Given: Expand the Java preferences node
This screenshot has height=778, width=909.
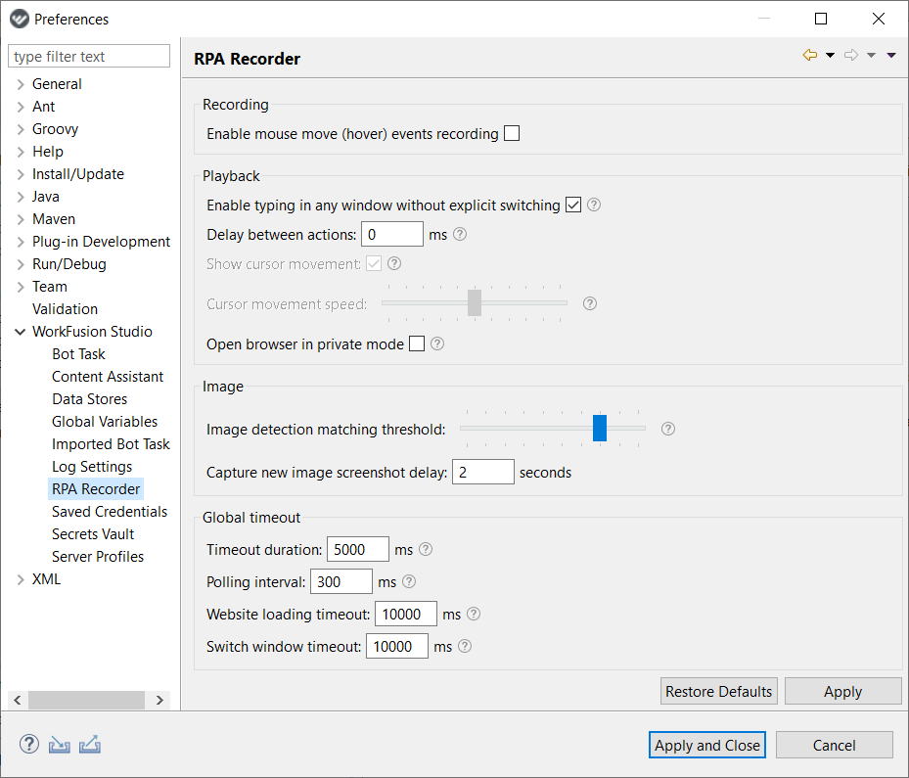Looking at the screenshot, I should [x=21, y=197].
